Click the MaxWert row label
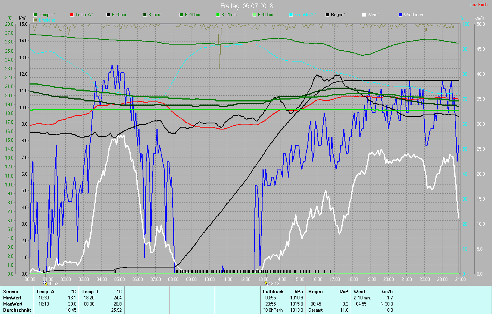Screen dimensions: 492x314 (13, 304)
